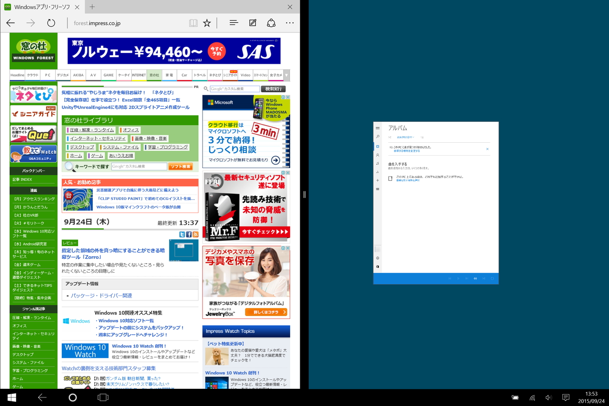Toggle shuffle in the Groove playback bar
The width and height of the screenshot is (609, 406).
(484, 278)
